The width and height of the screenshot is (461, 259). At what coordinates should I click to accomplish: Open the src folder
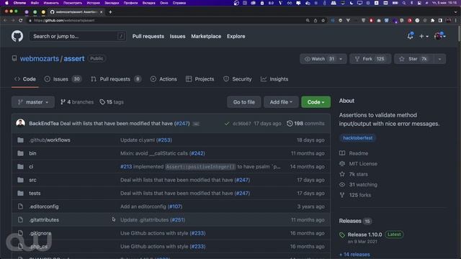tap(32, 180)
